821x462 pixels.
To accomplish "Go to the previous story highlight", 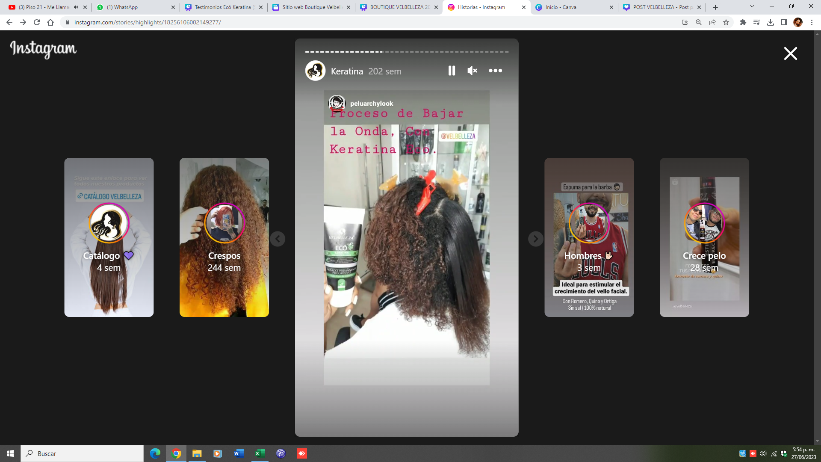I will 278,239.
